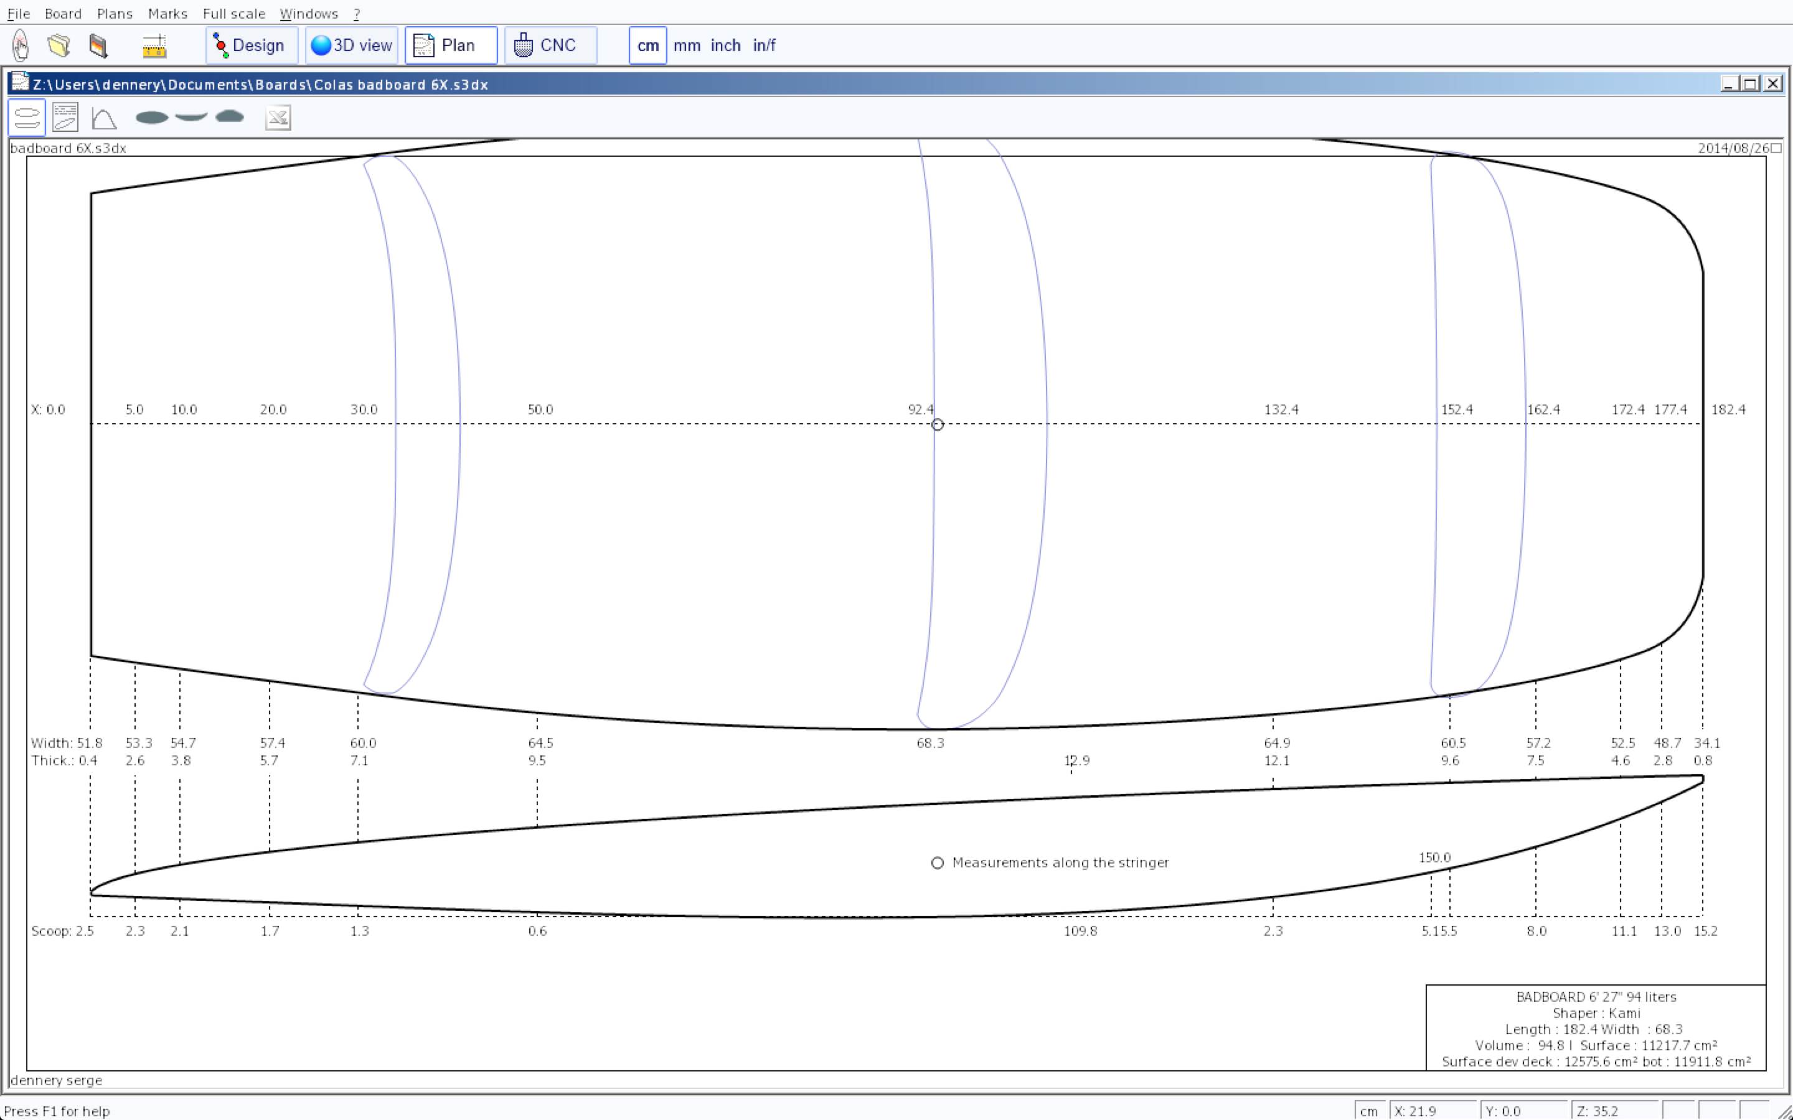Open the Full scale menu
This screenshot has width=1793, height=1120.
point(234,13)
